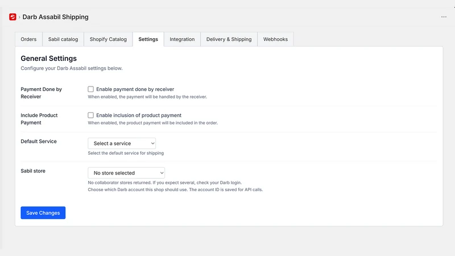Click 'payment will be handled by the receiver' hint
The width and height of the screenshot is (455, 256).
[x=147, y=97]
